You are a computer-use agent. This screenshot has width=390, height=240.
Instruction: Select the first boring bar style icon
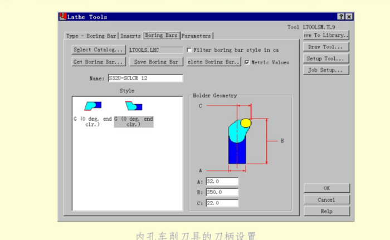coord(92,106)
